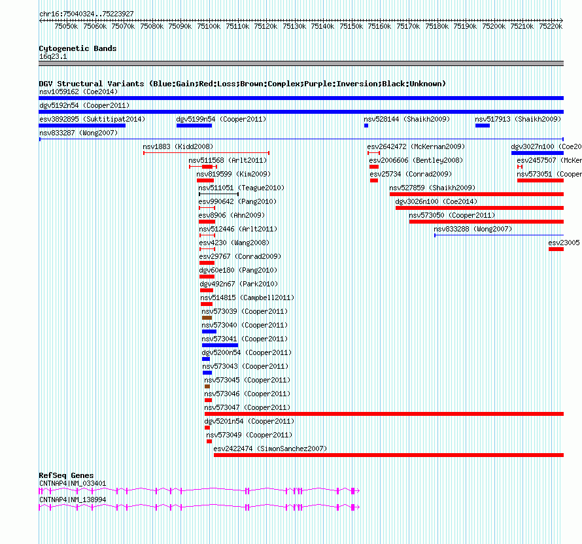Click the CNTNAP4|NM_033401 gene label
This screenshot has width=582, height=544.
73,483
